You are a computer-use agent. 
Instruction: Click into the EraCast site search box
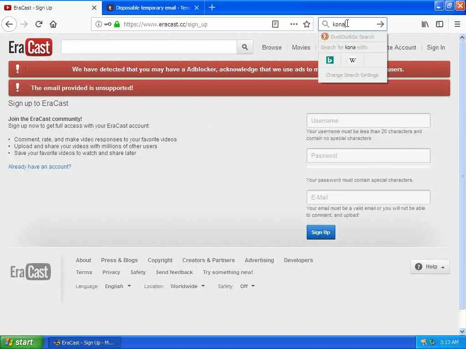(x=149, y=47)
